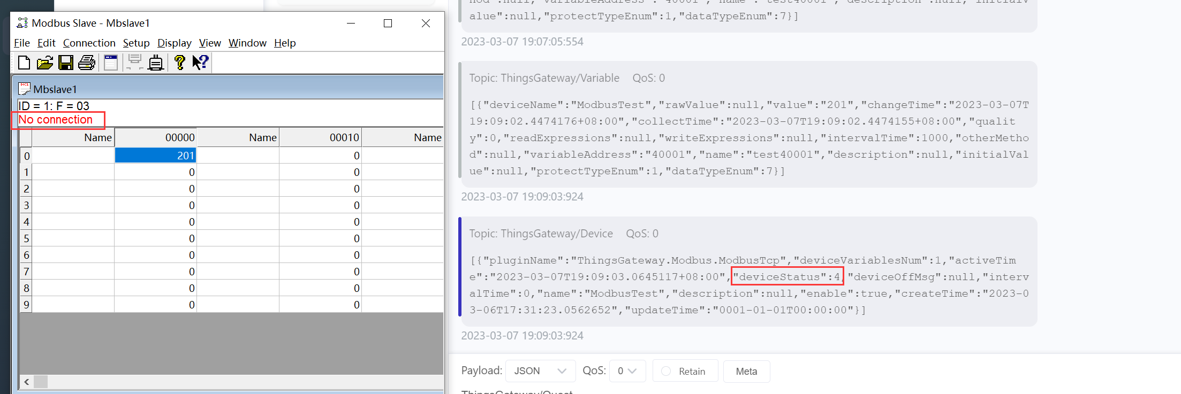Image resolution: width=1181 pixels, height=394 pixels.
Task: Open the Setup menu
Action: pyautogui.click(x=136, y=43)
